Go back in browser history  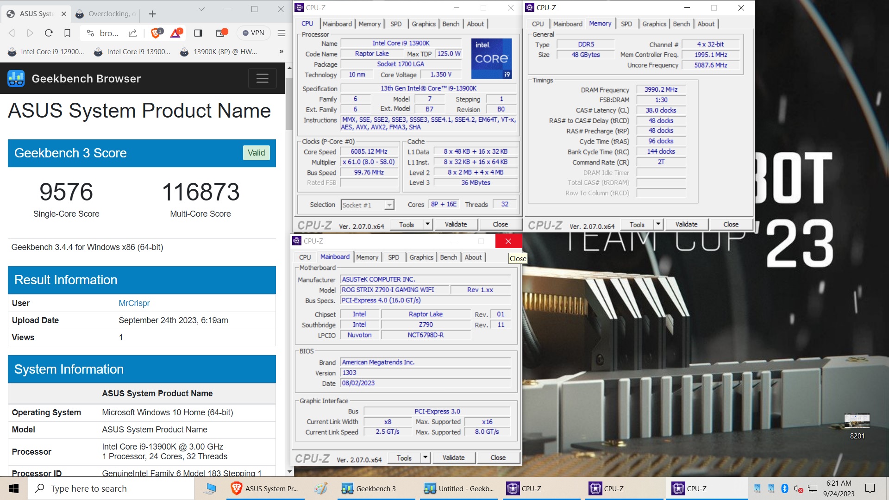[x=12, y=33]
